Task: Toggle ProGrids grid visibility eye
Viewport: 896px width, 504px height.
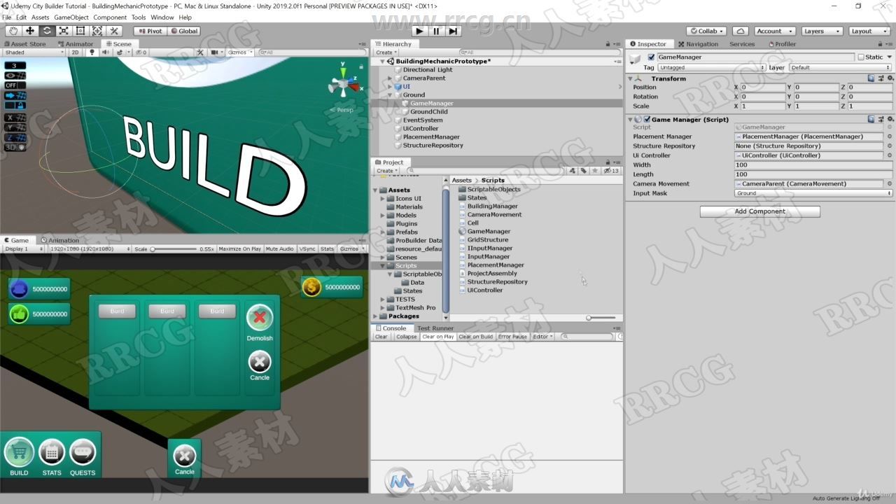Action: [15, 76]
